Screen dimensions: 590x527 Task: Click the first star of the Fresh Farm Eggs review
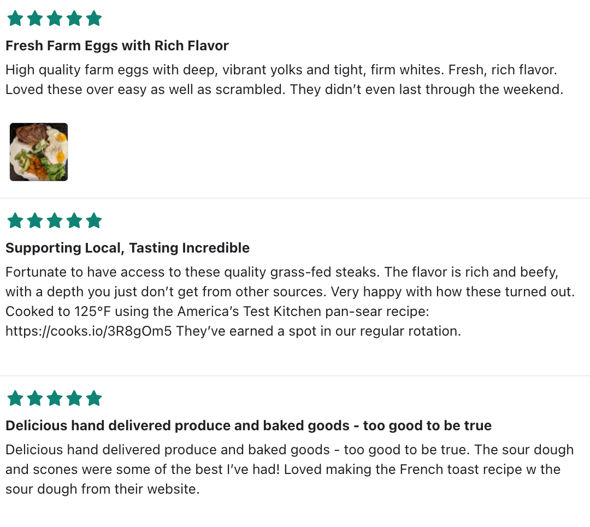15,19
